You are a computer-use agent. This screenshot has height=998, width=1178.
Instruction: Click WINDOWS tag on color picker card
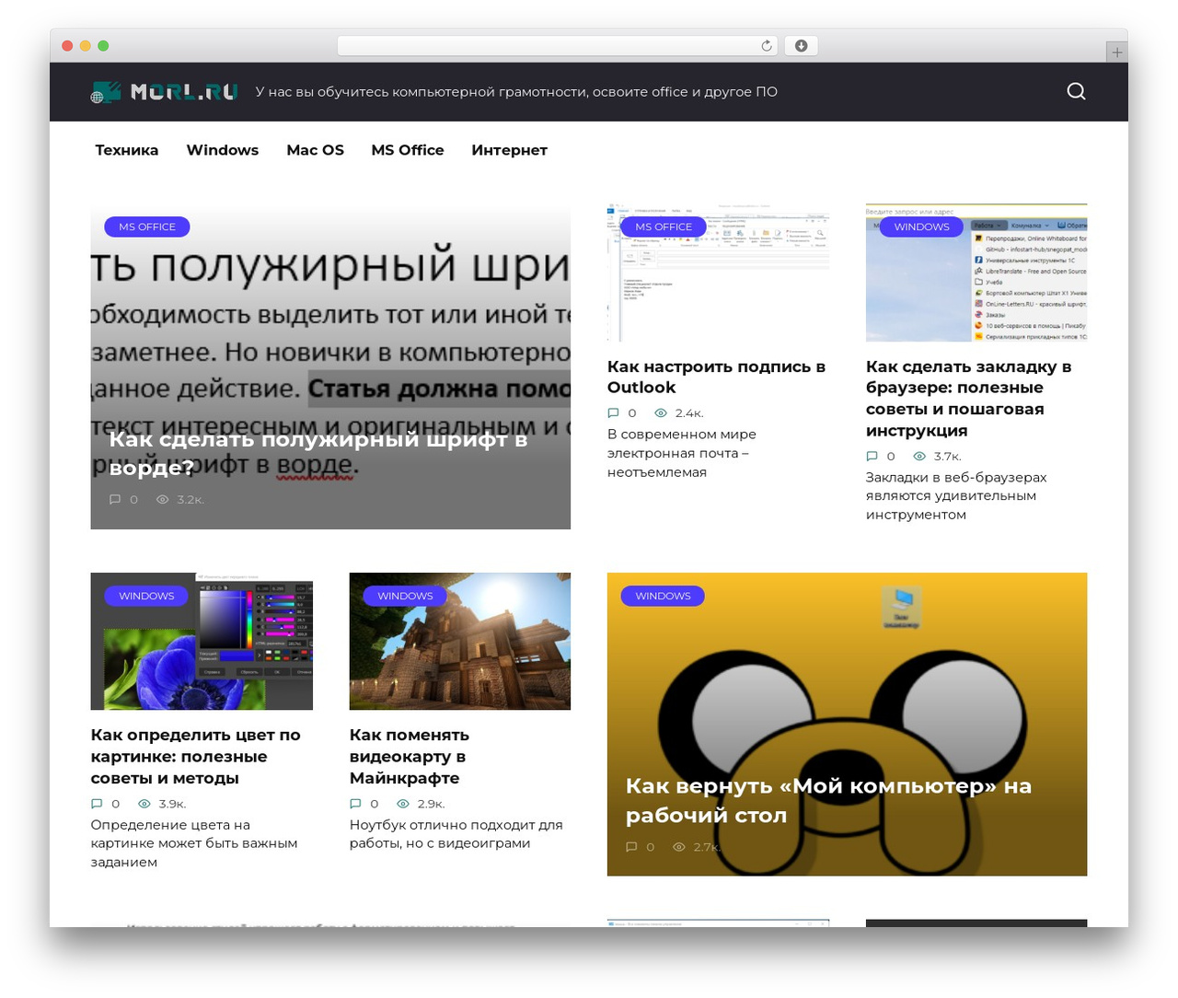point(146,596)
